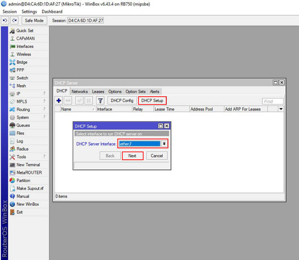Click the blue plus add icon
The image size is (299, 260).
click(59, 101)
